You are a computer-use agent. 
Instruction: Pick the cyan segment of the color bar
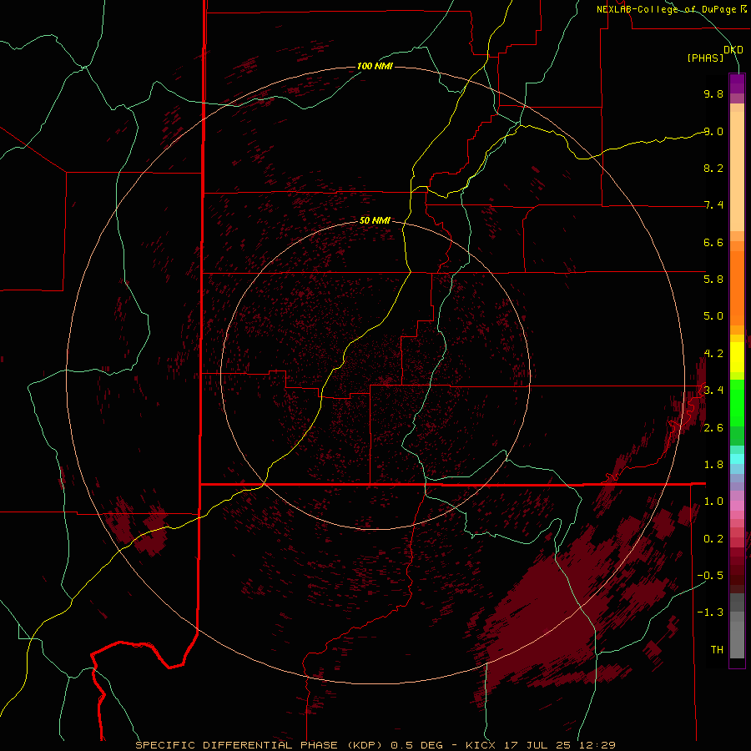coord(737,459)
